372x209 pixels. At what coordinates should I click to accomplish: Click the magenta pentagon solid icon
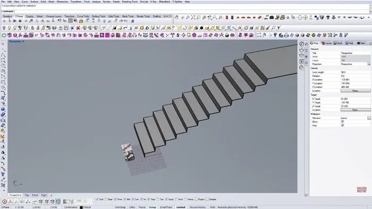195,35
